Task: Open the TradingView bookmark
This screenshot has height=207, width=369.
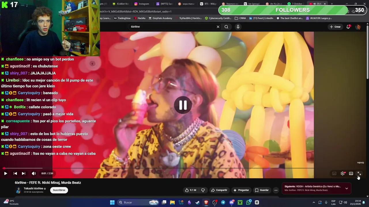Action: (x=122, y=18)
